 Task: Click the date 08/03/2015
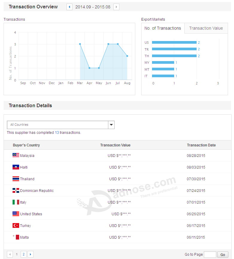click(x=196, y=167)
